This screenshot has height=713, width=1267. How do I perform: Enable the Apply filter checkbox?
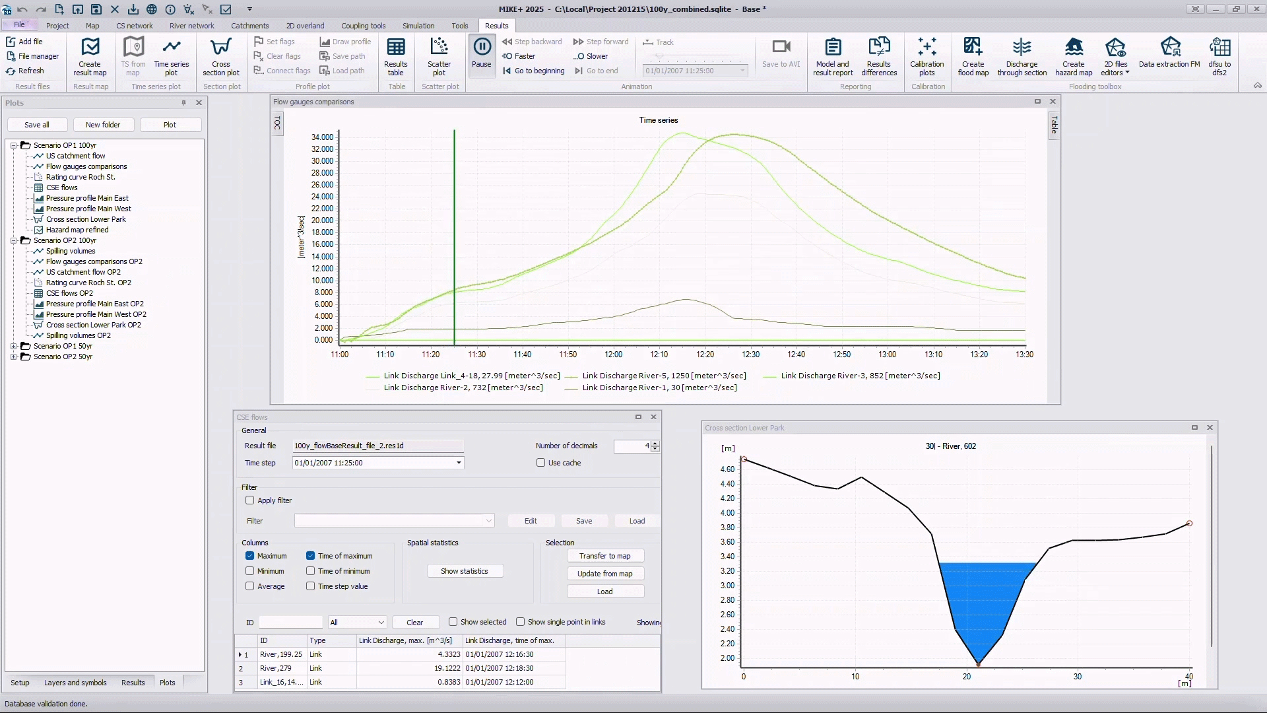click(250, 500)
